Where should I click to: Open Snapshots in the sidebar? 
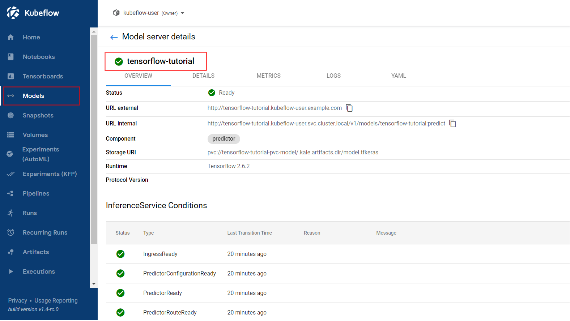38,115
